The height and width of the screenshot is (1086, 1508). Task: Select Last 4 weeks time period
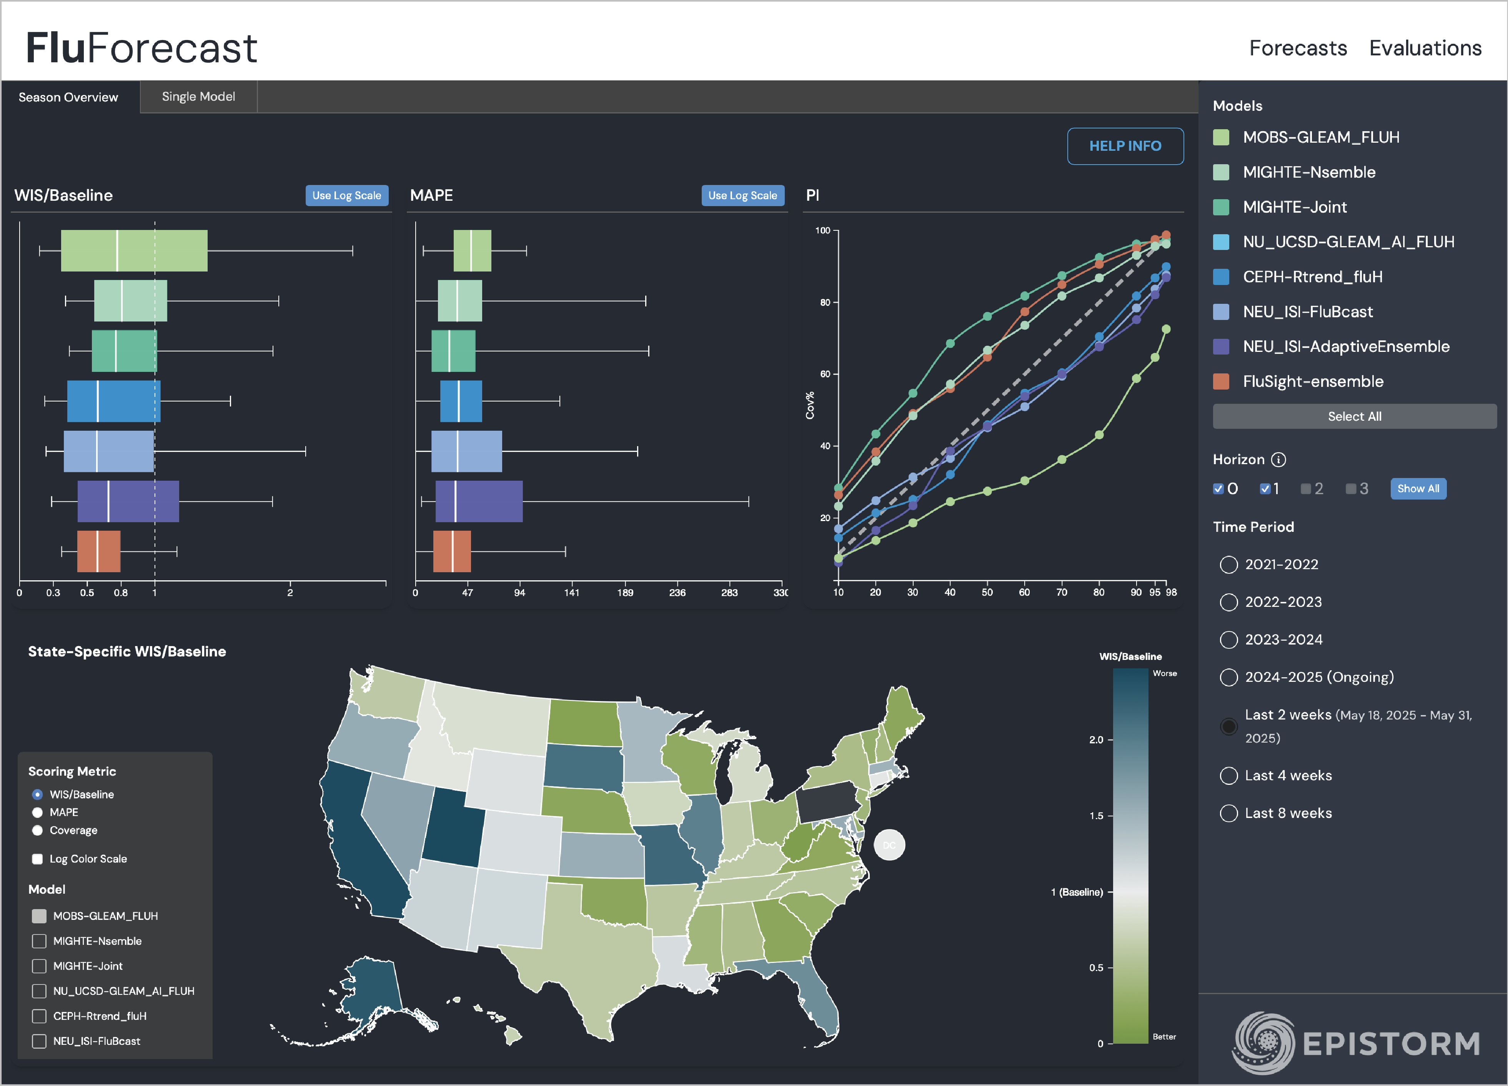tap(1229, 776)
